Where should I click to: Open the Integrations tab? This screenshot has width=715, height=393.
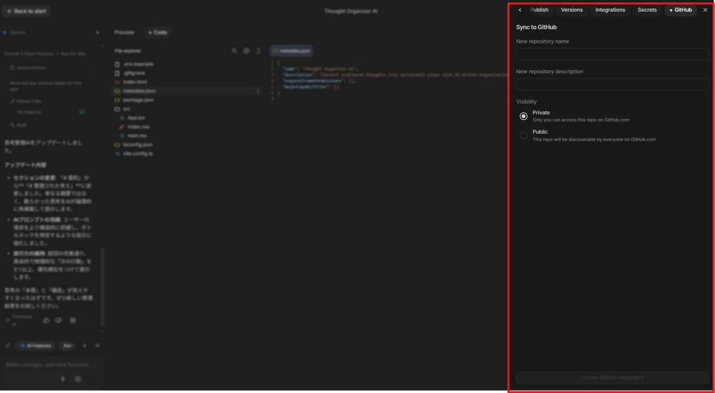click(610, 10)
